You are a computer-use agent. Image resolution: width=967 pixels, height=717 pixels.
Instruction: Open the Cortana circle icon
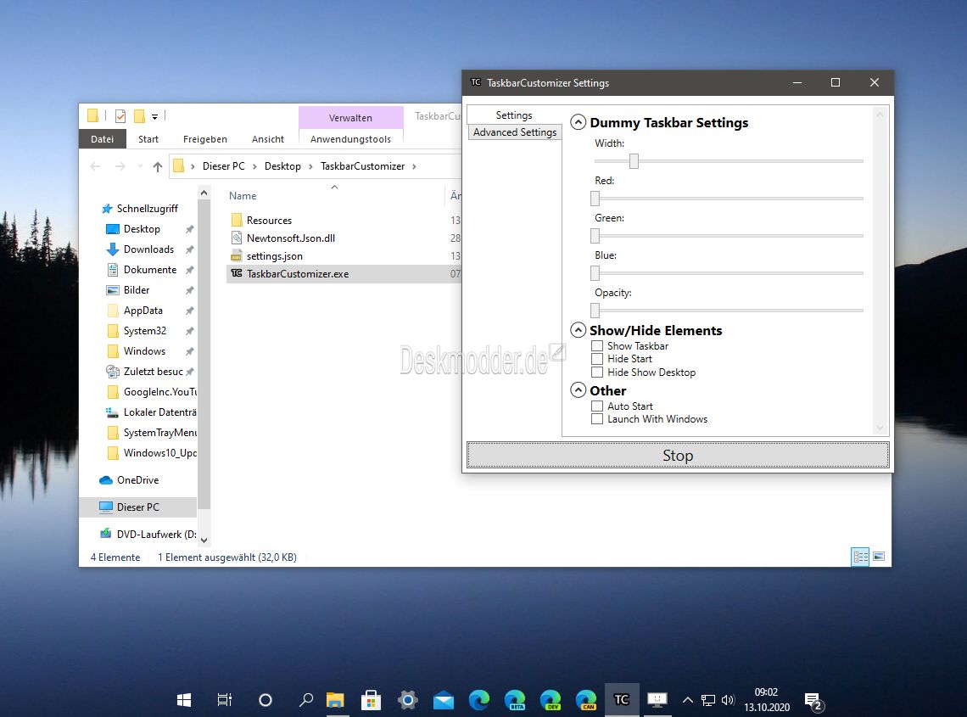266,700
